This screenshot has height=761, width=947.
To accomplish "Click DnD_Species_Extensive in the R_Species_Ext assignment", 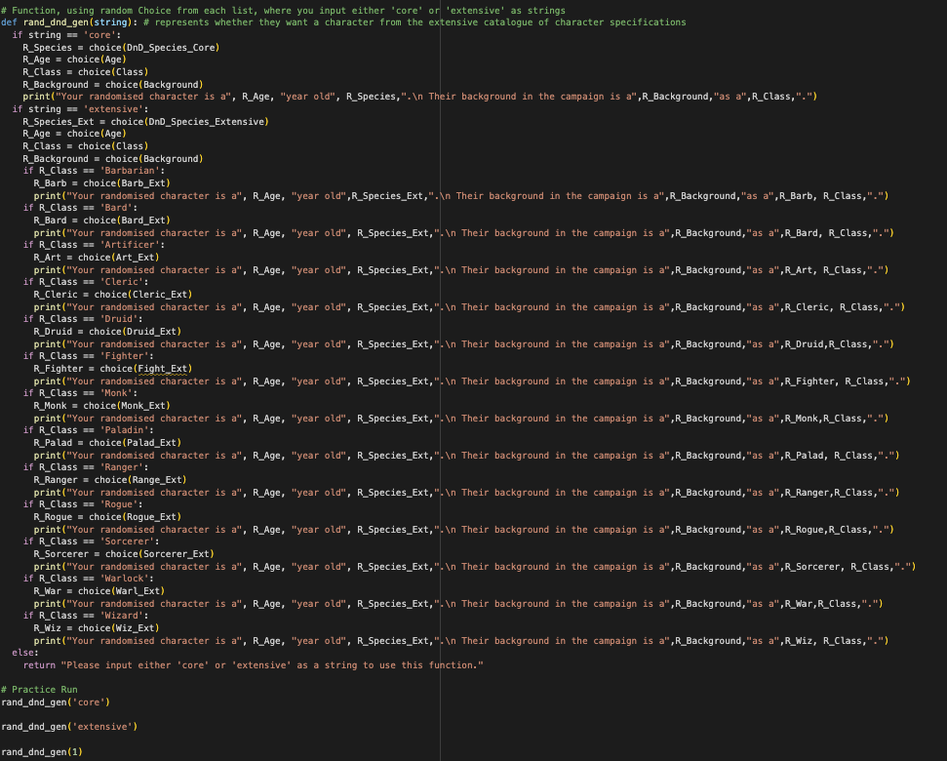I will pos(206,121).
